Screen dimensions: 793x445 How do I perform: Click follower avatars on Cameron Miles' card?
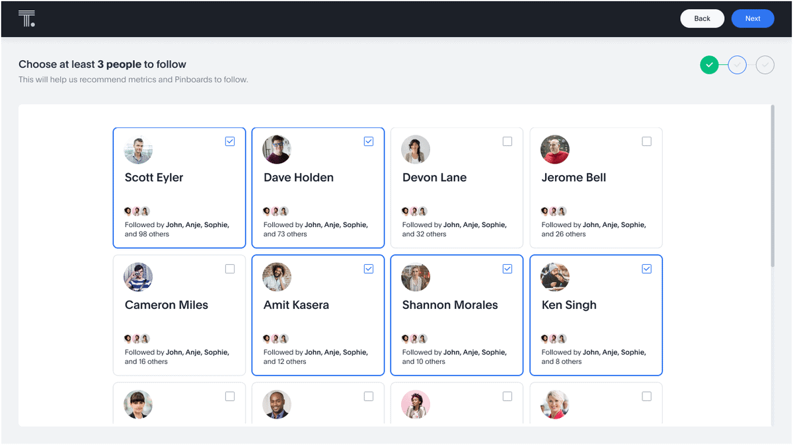tap(137, 339)
